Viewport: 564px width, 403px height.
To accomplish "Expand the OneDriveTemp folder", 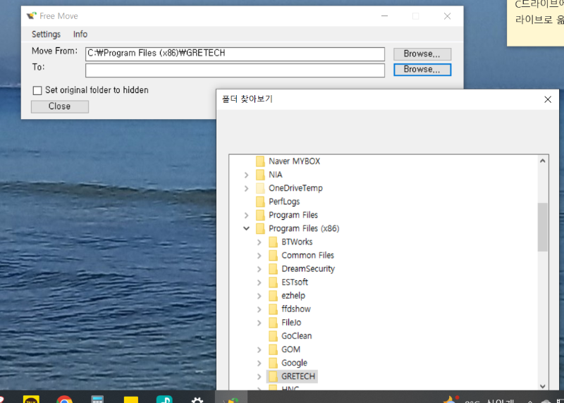I will (246, 188).
